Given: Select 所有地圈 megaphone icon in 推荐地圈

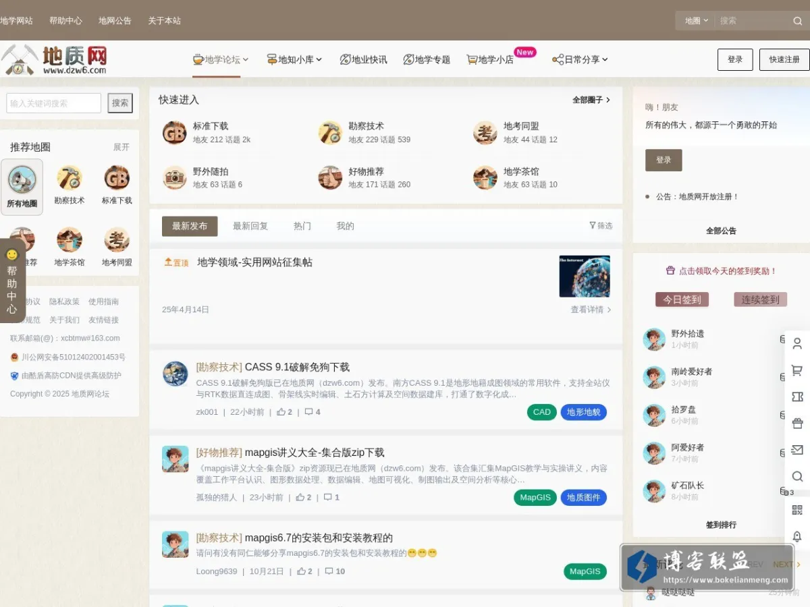Looking at the screenshot, I should coord(22,179).
